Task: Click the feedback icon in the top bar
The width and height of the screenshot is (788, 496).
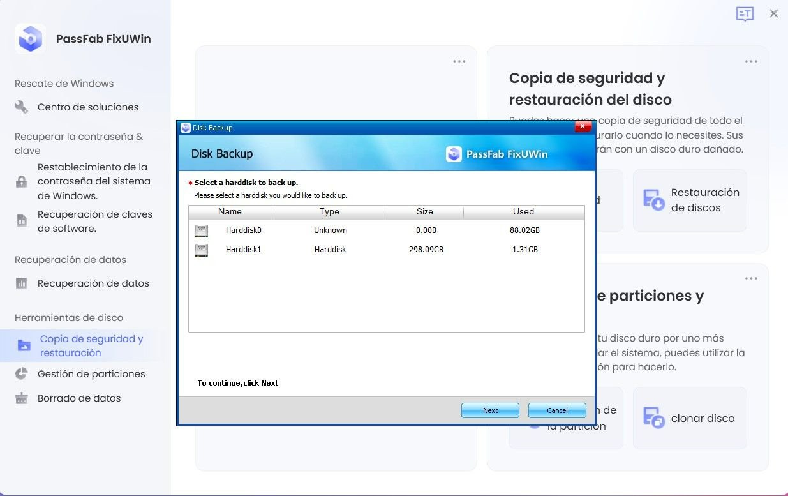Action: coord(745,13)
